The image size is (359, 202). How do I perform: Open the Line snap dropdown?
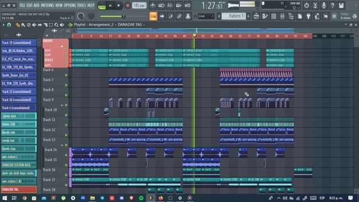point(206,16)
